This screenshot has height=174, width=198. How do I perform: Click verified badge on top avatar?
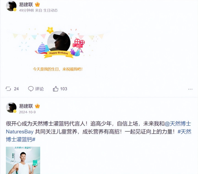tap(15, 10)
